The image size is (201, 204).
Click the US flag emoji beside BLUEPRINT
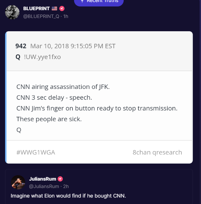coord(54,8)
